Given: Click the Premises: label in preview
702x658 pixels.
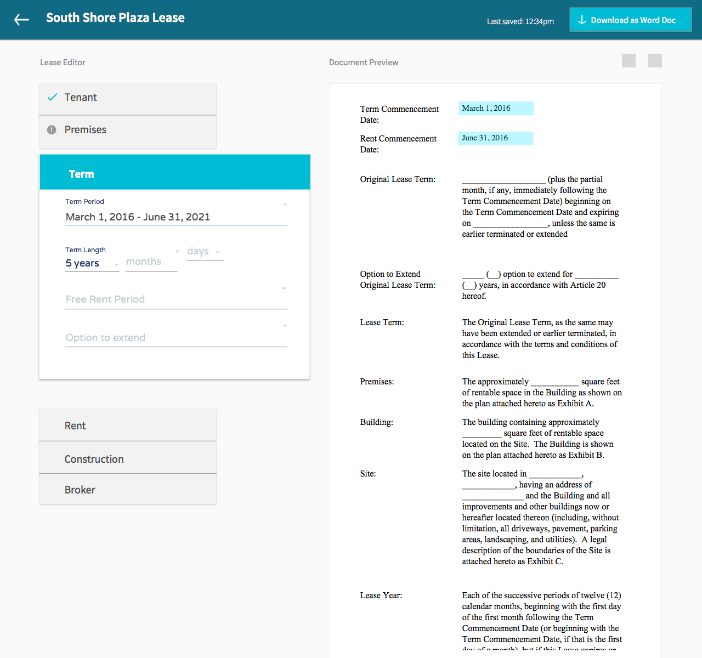Looking at the screenshot, I should coord(377,382).
